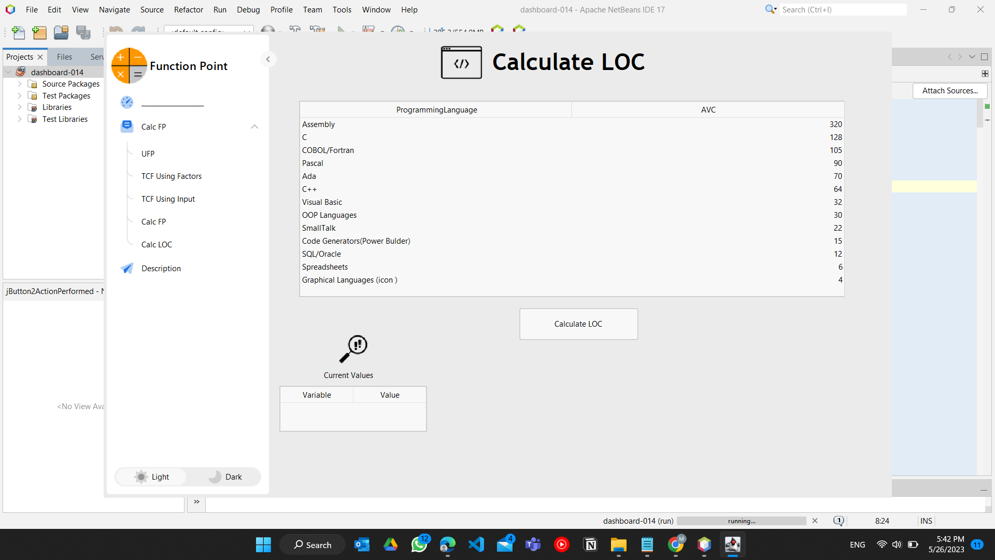The image size is (995, 560).
Task: Select TCF Using Factors in sidebar
Action: pos(172,176)
